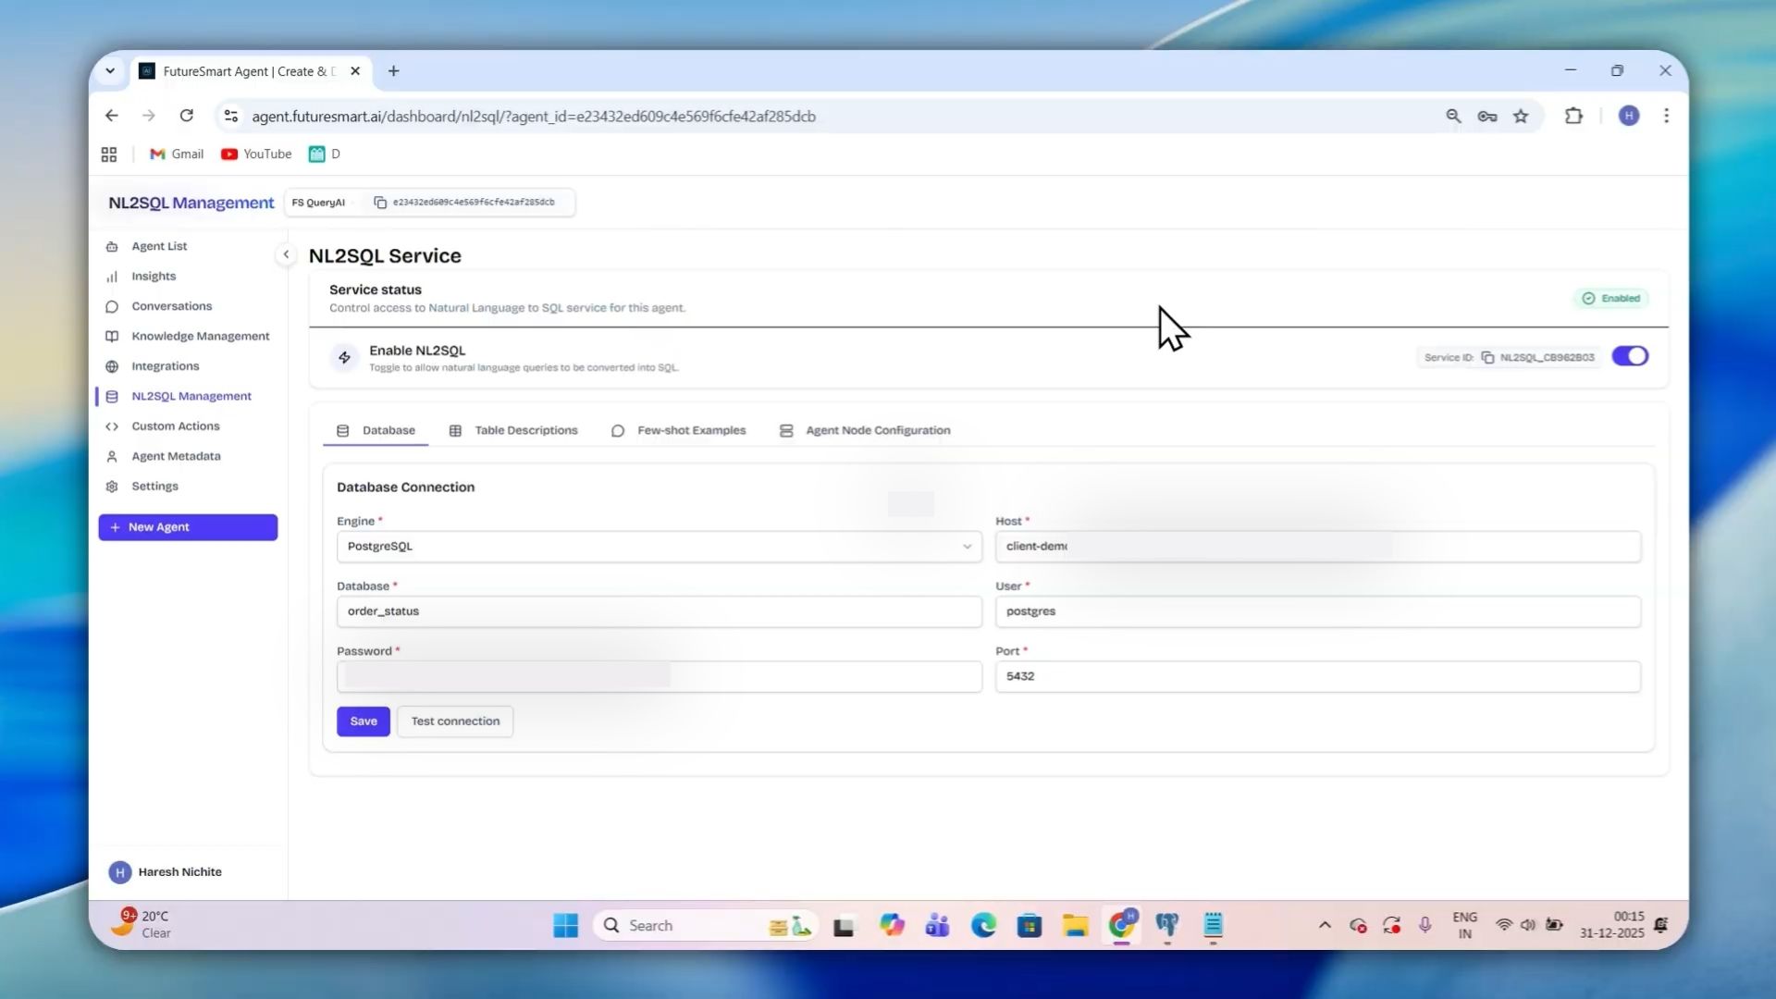The height and width of the screenshot is (999, 1776).
Task: Open the Engine PostgreSQL dropdown
Action: pos(659,547)
